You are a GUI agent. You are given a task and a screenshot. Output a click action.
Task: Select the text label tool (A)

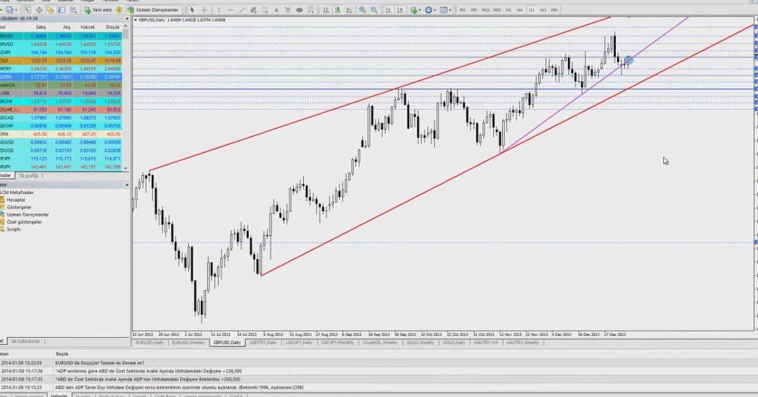click(276, 10)
